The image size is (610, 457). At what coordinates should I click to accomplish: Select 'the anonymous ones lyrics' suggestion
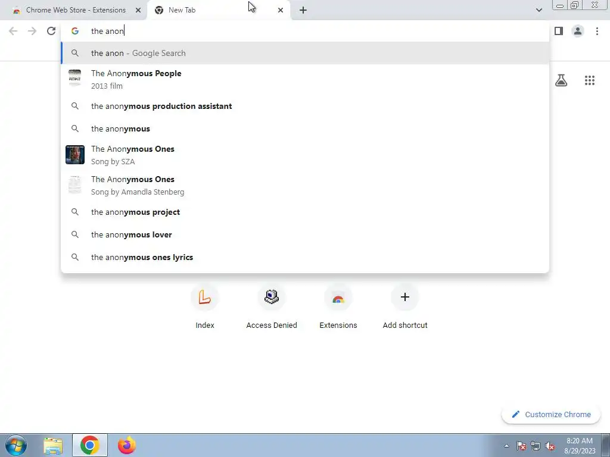coord(305,257)
